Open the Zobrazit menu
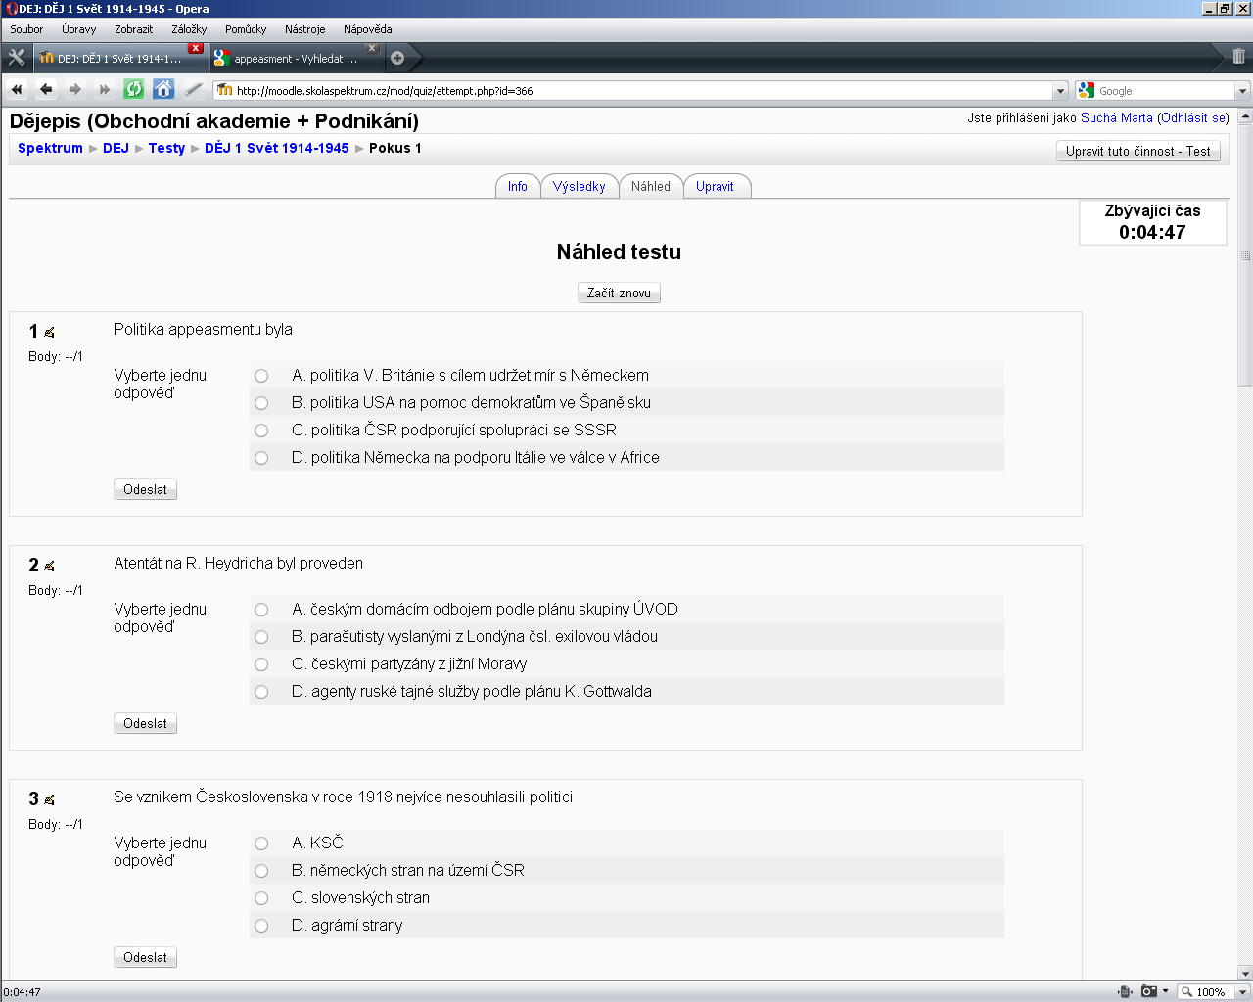Image resolution: width=1253 pixels, height=1002 pixels. 133,29
